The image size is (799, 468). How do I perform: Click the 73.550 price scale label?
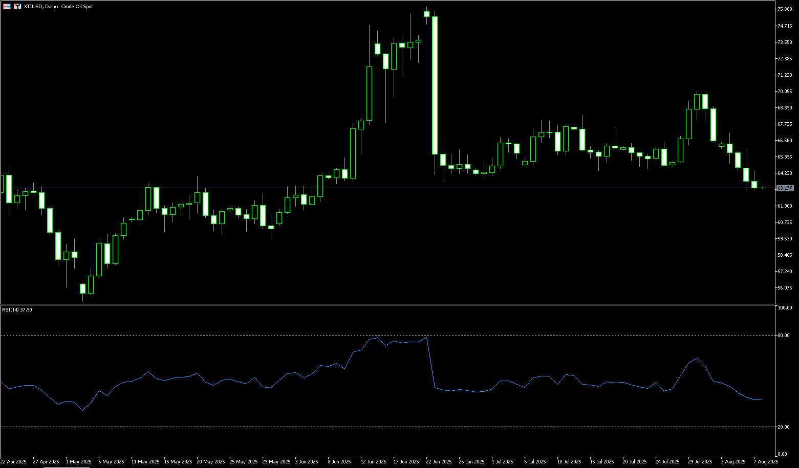785,42
